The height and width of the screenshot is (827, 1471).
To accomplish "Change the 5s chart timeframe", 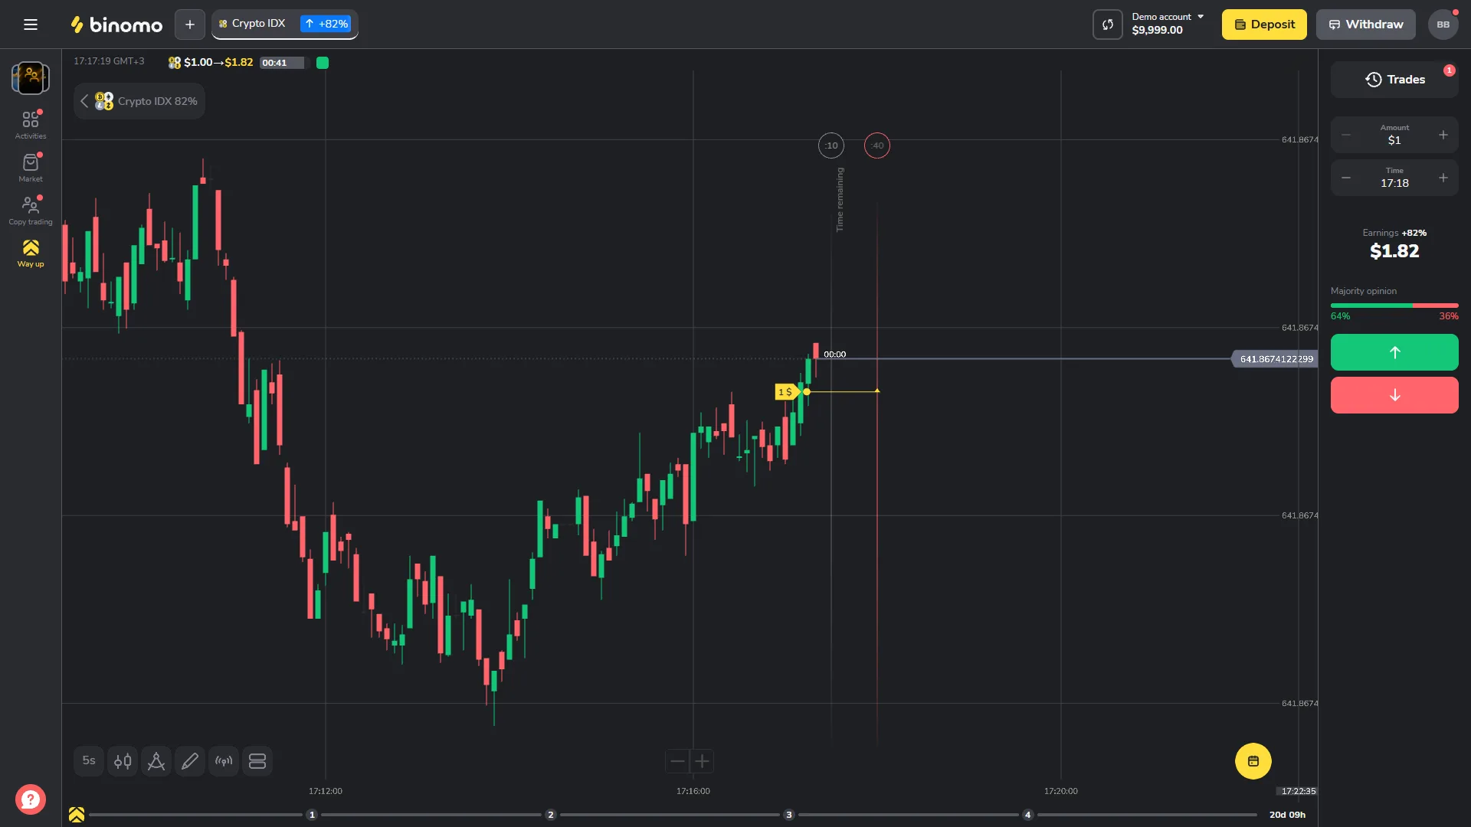I will click(89, 761).
